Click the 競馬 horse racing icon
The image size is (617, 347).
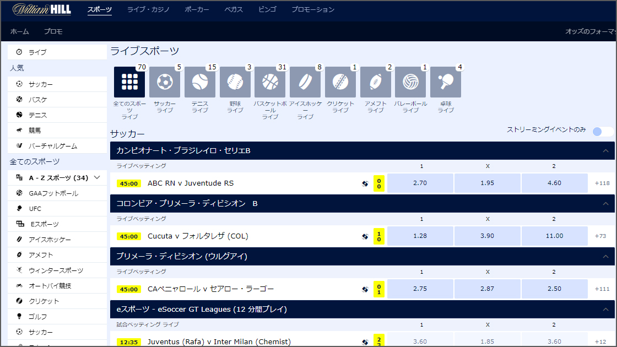tap(19, 130)
